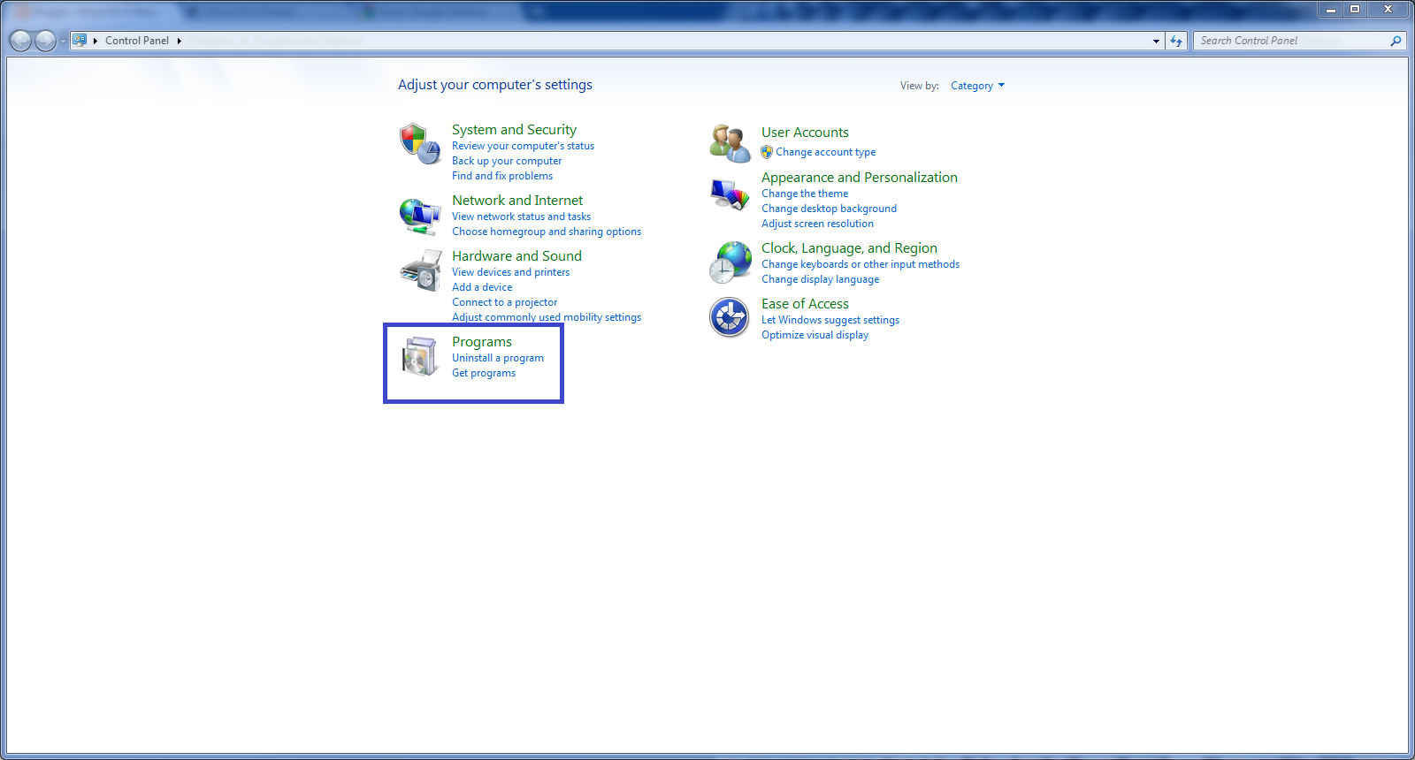Click the UAC shield beside Change account type
The image size is (1415, 760).
[x=767, y=152]
